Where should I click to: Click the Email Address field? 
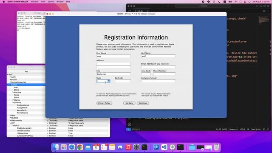pos(158,67)
